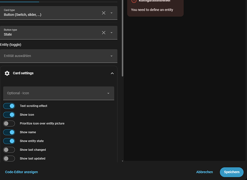
Task: Clear the Button type State value
Action: click(x=103, y=33)
